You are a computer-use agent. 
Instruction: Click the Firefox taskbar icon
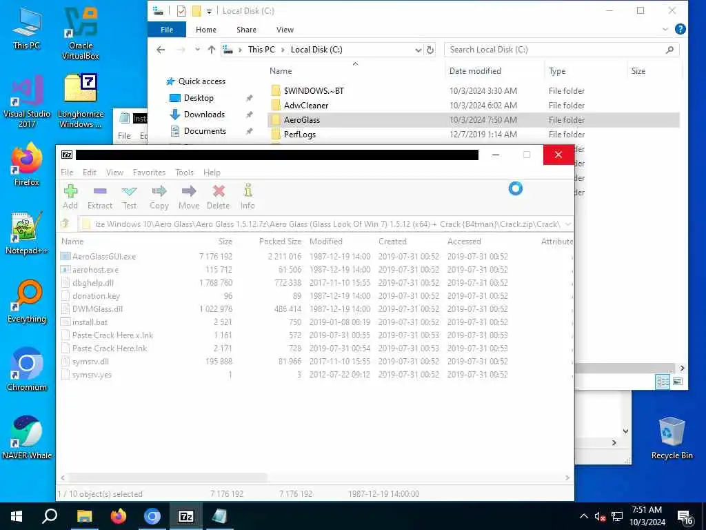(119, 516)
